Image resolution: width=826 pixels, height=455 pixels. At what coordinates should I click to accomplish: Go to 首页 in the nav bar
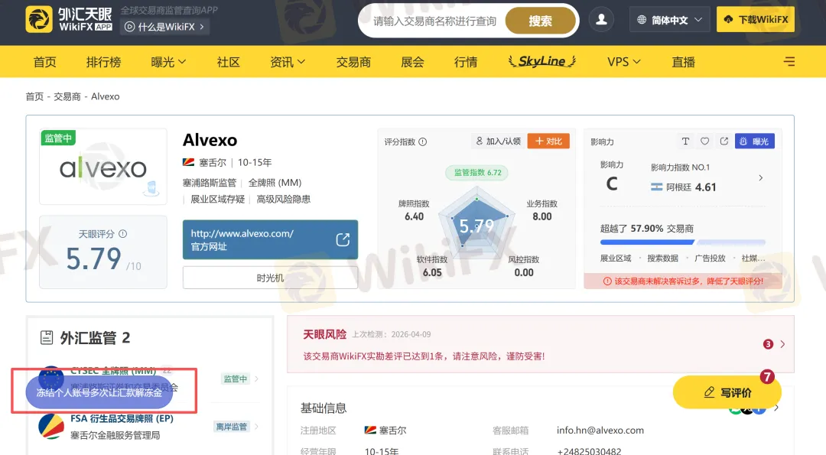[x=45, y=62]
